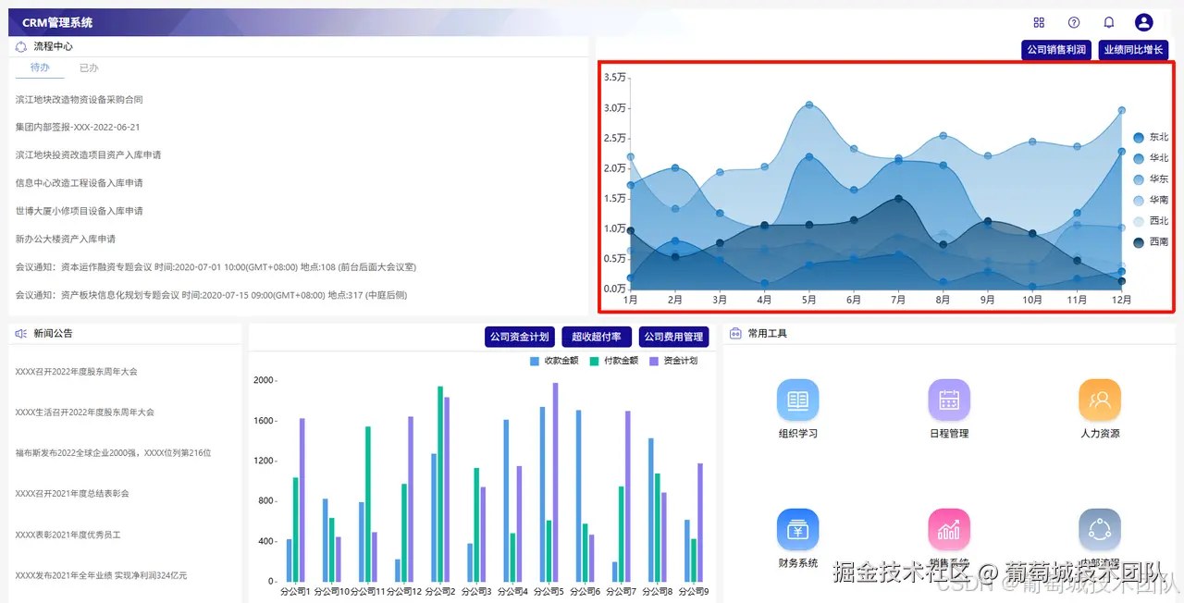1184x603 pixels.
Task: Toggle the 华东 series in legend
Action: (1150, 179)
